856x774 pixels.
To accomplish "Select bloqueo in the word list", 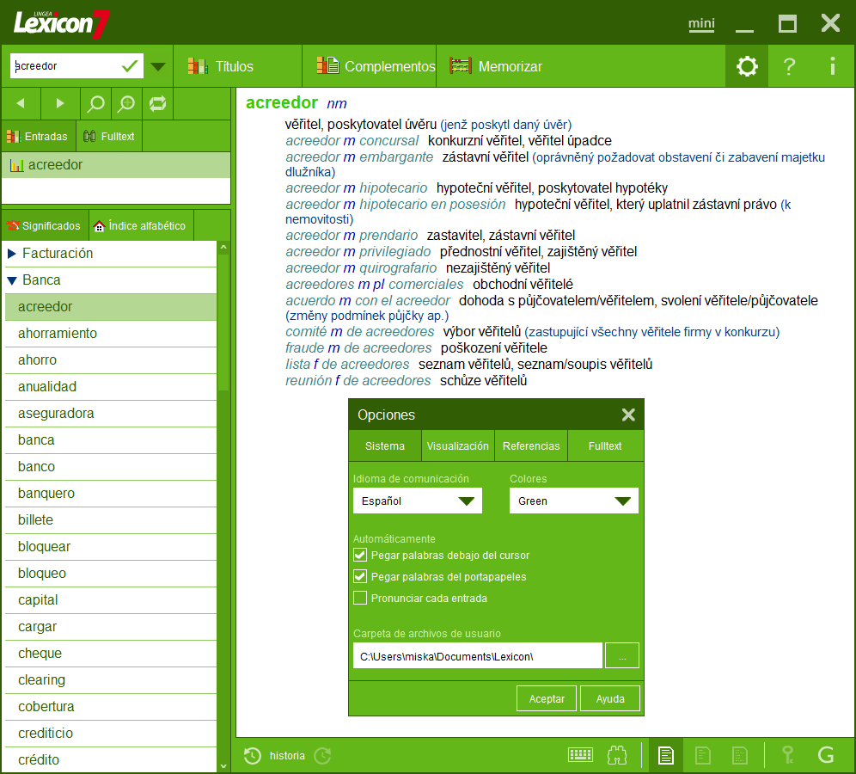I will tap(111, 573).
